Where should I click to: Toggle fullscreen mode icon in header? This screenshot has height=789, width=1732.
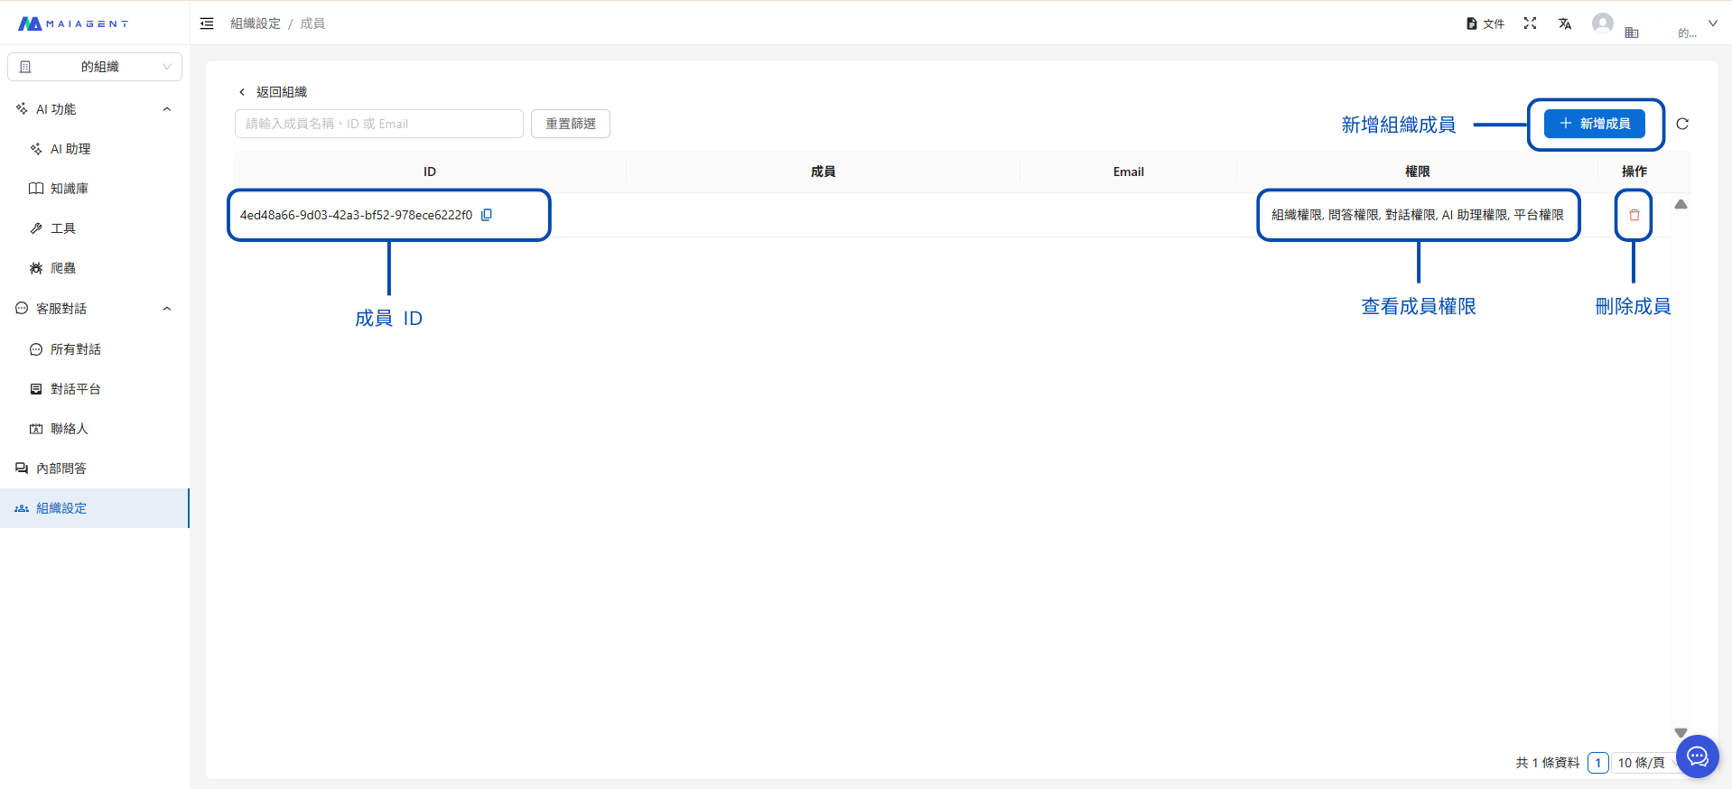click(1530, 23)
